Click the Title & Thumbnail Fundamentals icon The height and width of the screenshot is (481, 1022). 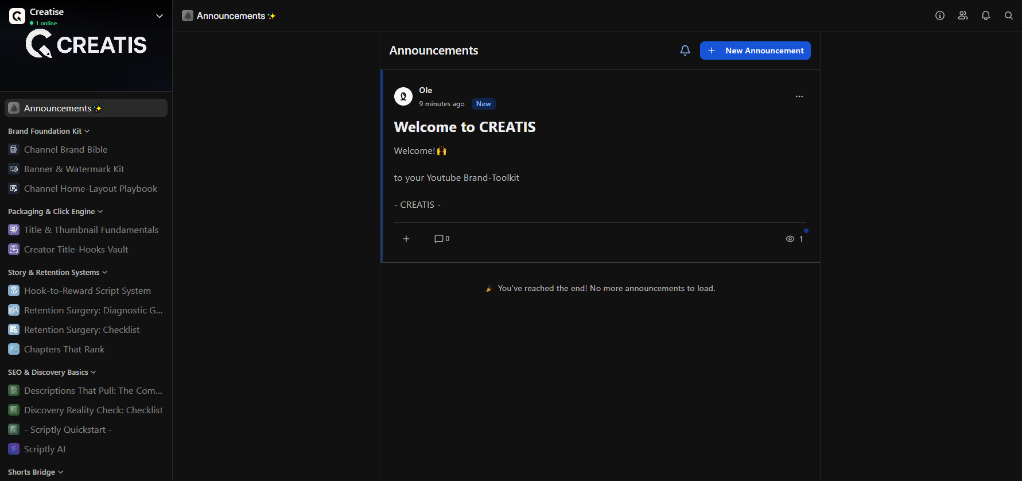point(14,230)
